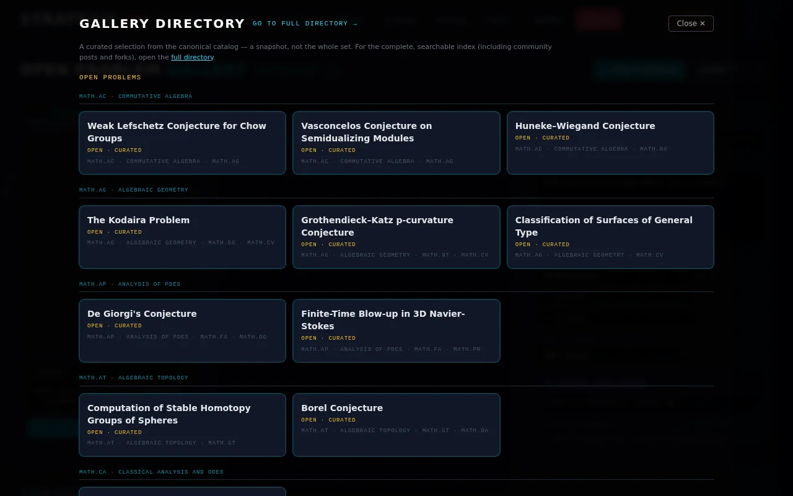
Task: Click the Math.AT Algebraic Topology section heading
Action: pos(134,378)
